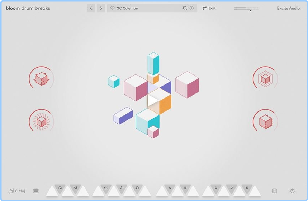This screenshot has width=308, height=201.
Task: Open the GC Coleman preset name browser
Action: [127, 8]
